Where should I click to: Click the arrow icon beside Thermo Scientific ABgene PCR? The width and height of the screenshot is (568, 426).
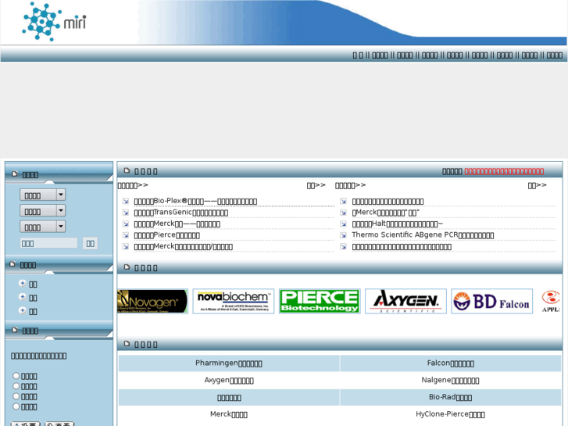(x=343, y=235)
